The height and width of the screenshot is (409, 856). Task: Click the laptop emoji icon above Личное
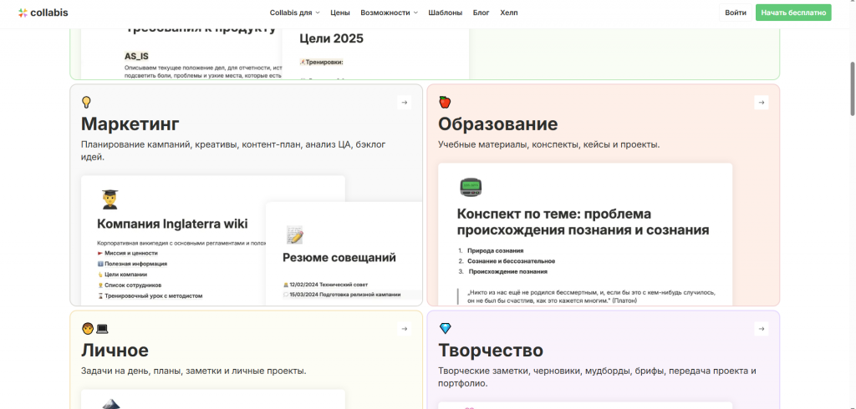click(102, 329)
